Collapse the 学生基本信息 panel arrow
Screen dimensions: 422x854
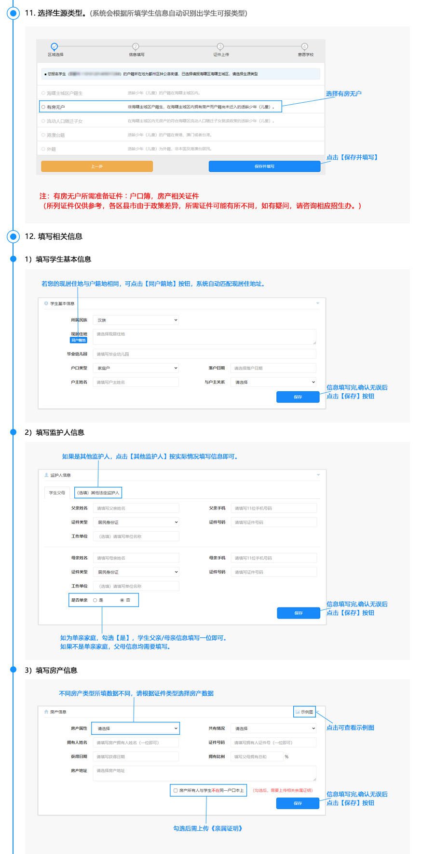pos(318,303)
